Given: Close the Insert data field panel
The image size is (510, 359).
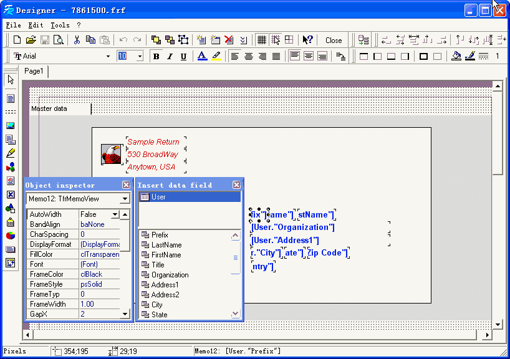Looking at the screenshot, I should [236, 185].
